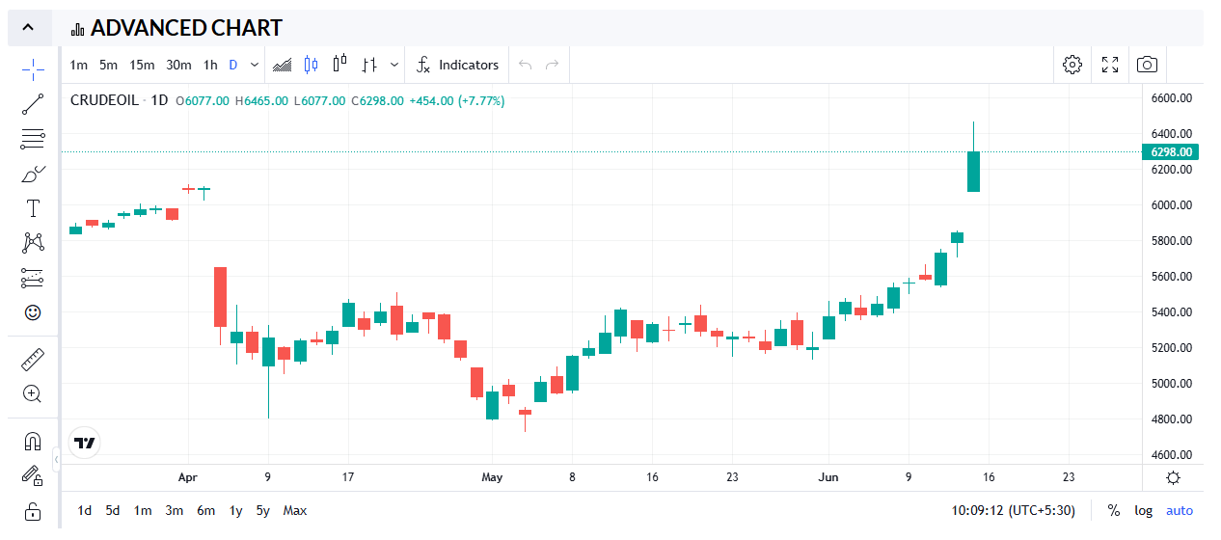The width and height of the screenshot is (1221, 540).
Task: Click the change value +454.00 (+7.77%)
Action: coord(456,100)
